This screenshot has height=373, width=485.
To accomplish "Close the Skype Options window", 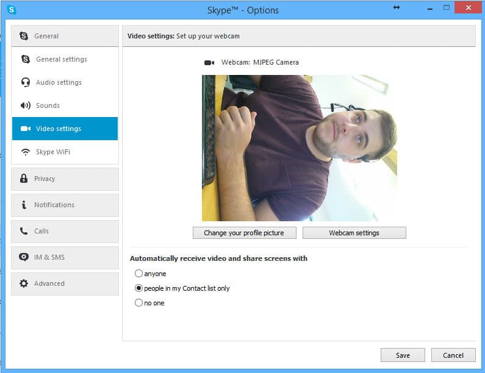I will click(469, 7).
